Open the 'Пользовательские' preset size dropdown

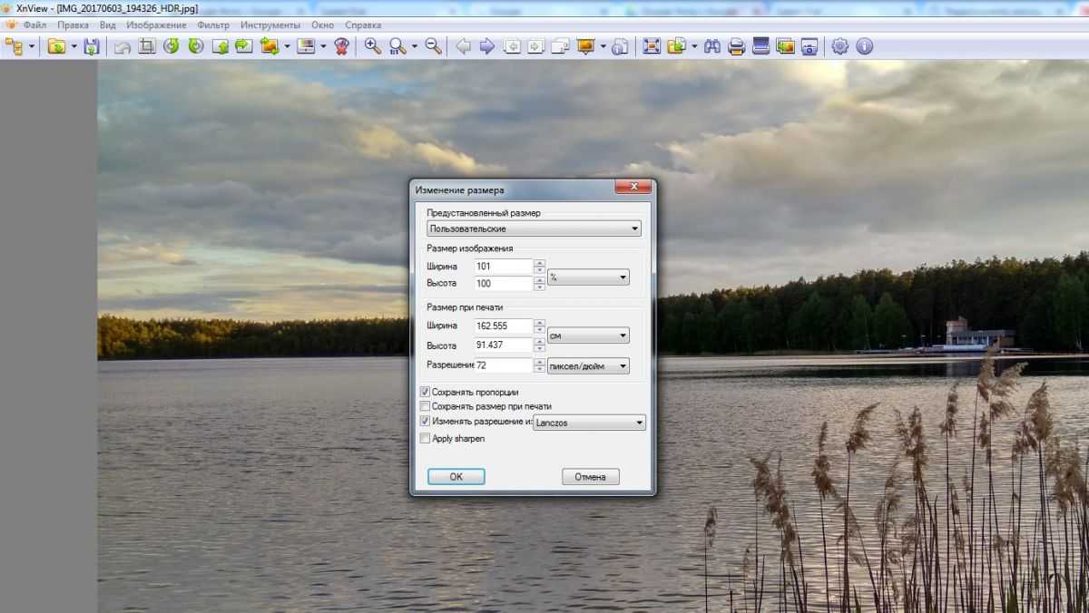pyautogui.click(x=535, y=229)
